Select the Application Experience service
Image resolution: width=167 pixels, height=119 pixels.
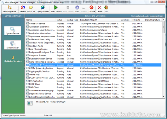pyautogui.click(x=94, y=27)
